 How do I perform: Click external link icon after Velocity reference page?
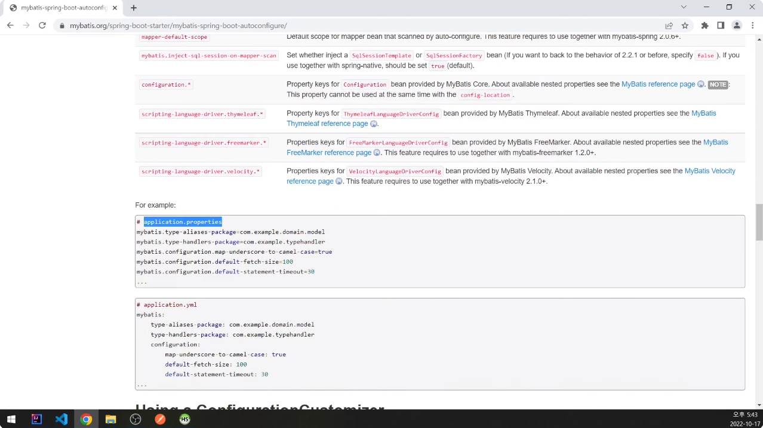click(x=339, y=181)
